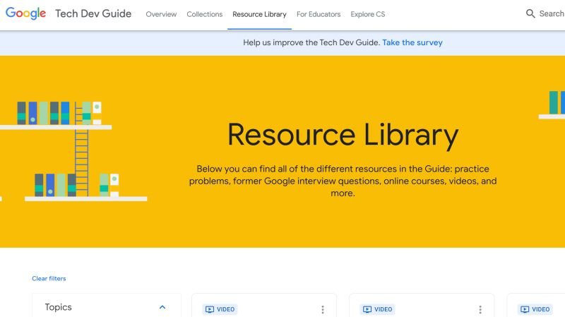Open the For Educators tab
This screenshot has height=317, width=565.
click(x=319, y=14)
